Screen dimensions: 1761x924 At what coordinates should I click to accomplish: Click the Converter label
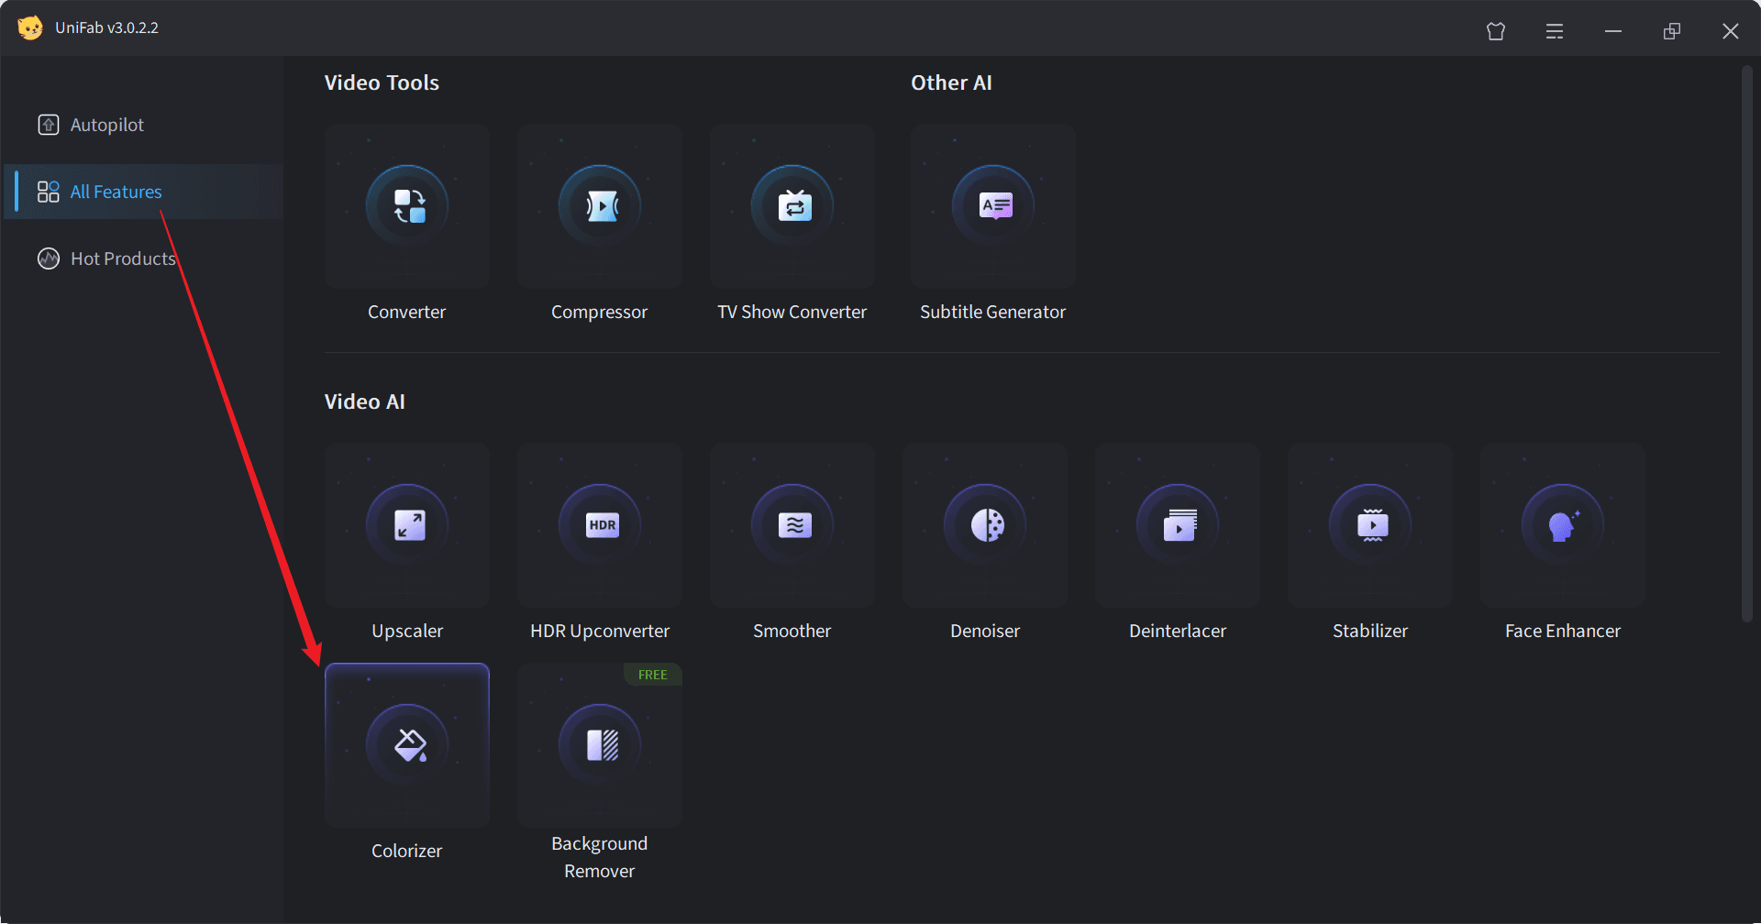pos(407,312)
